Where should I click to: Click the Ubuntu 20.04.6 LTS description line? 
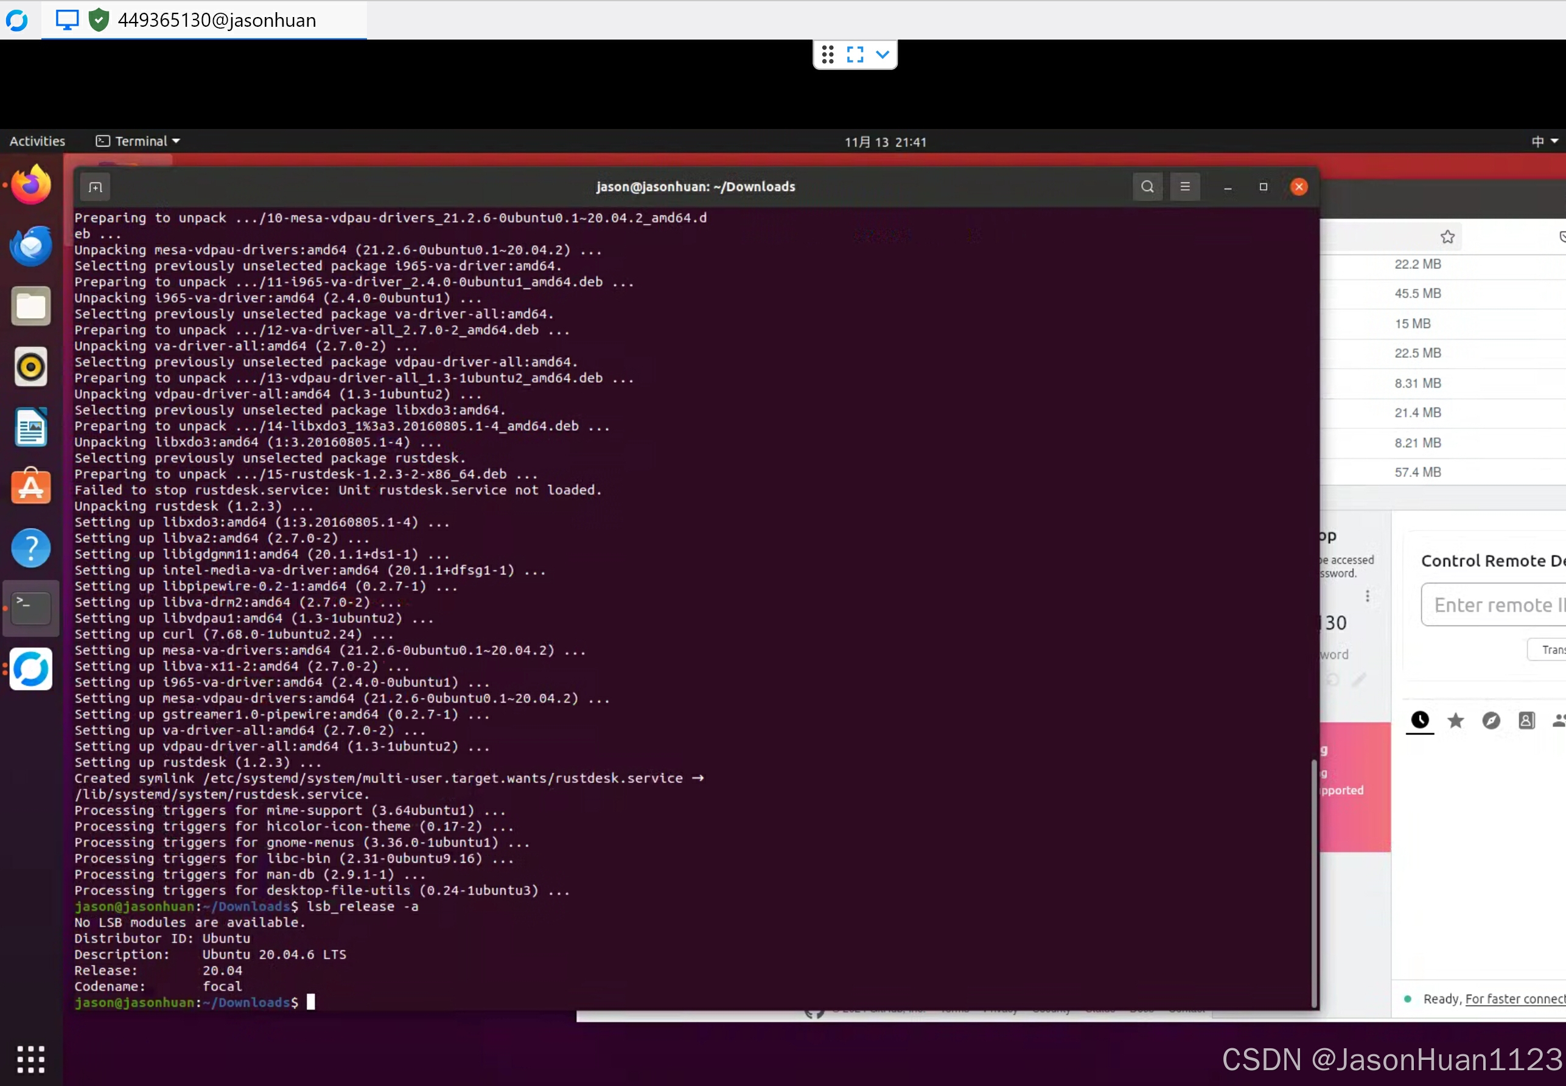pyautogui.click(x=211, y=955)
